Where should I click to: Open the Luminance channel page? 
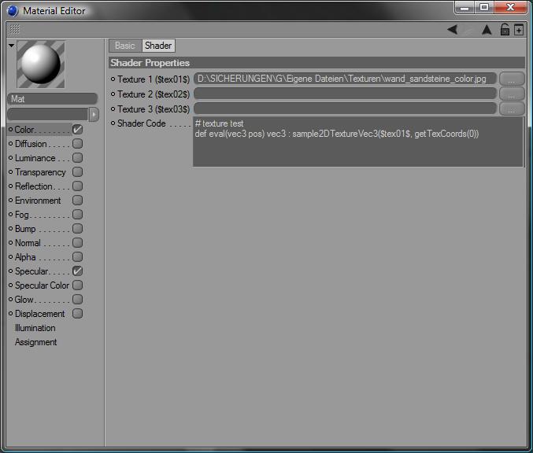(x=35, y=158)
